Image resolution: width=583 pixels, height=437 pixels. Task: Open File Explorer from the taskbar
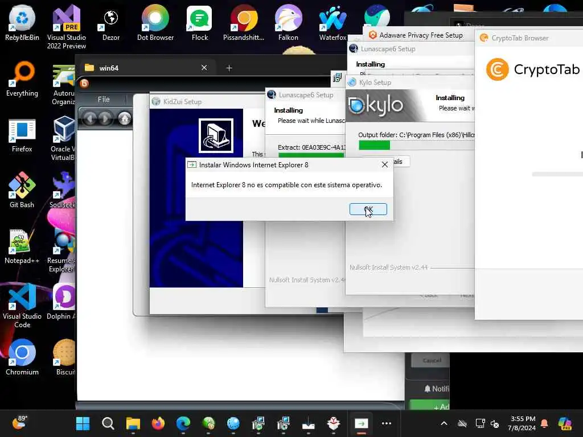[x=133, y=423]
